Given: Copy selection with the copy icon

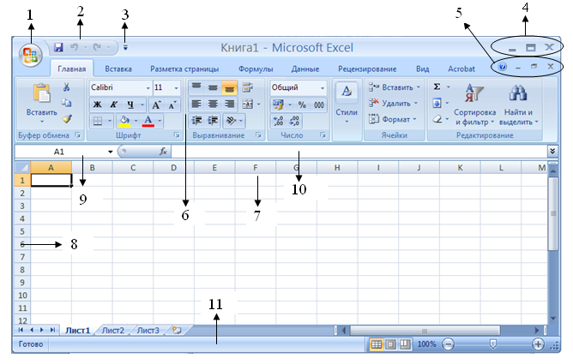Looking at the screenshot, I should [66, 103].
